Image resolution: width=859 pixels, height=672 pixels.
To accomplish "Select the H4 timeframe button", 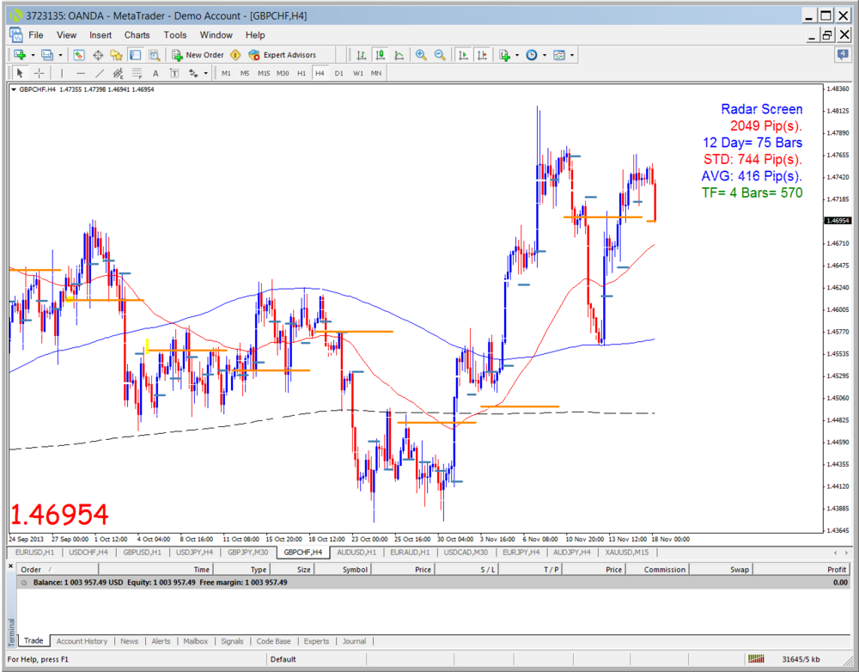I will 320,73.
